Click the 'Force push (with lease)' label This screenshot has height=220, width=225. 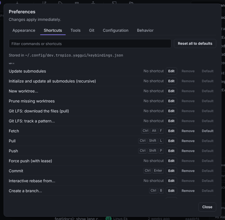point(30,161)
